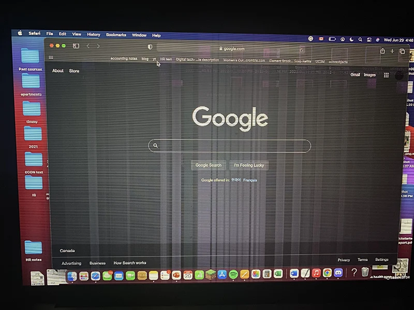This screenshot has height=310, width=414.
Task: Launch Spotify from the dock
Action: [233, 275]
